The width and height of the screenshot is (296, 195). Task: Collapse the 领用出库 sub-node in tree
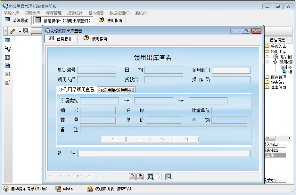267,62
